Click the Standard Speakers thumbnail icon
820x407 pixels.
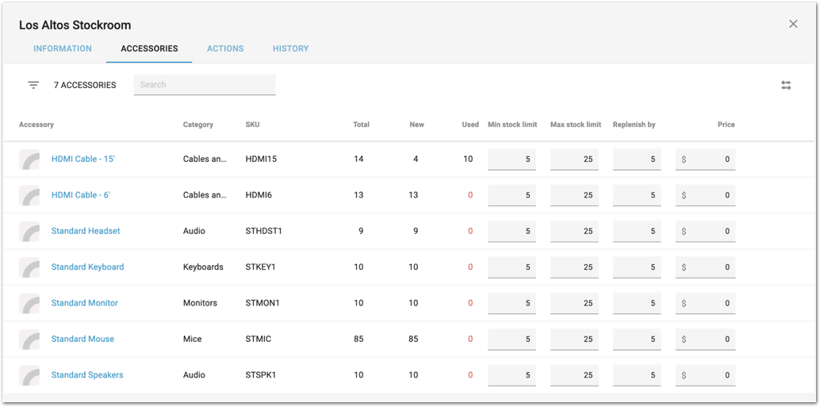pos(29,375)
